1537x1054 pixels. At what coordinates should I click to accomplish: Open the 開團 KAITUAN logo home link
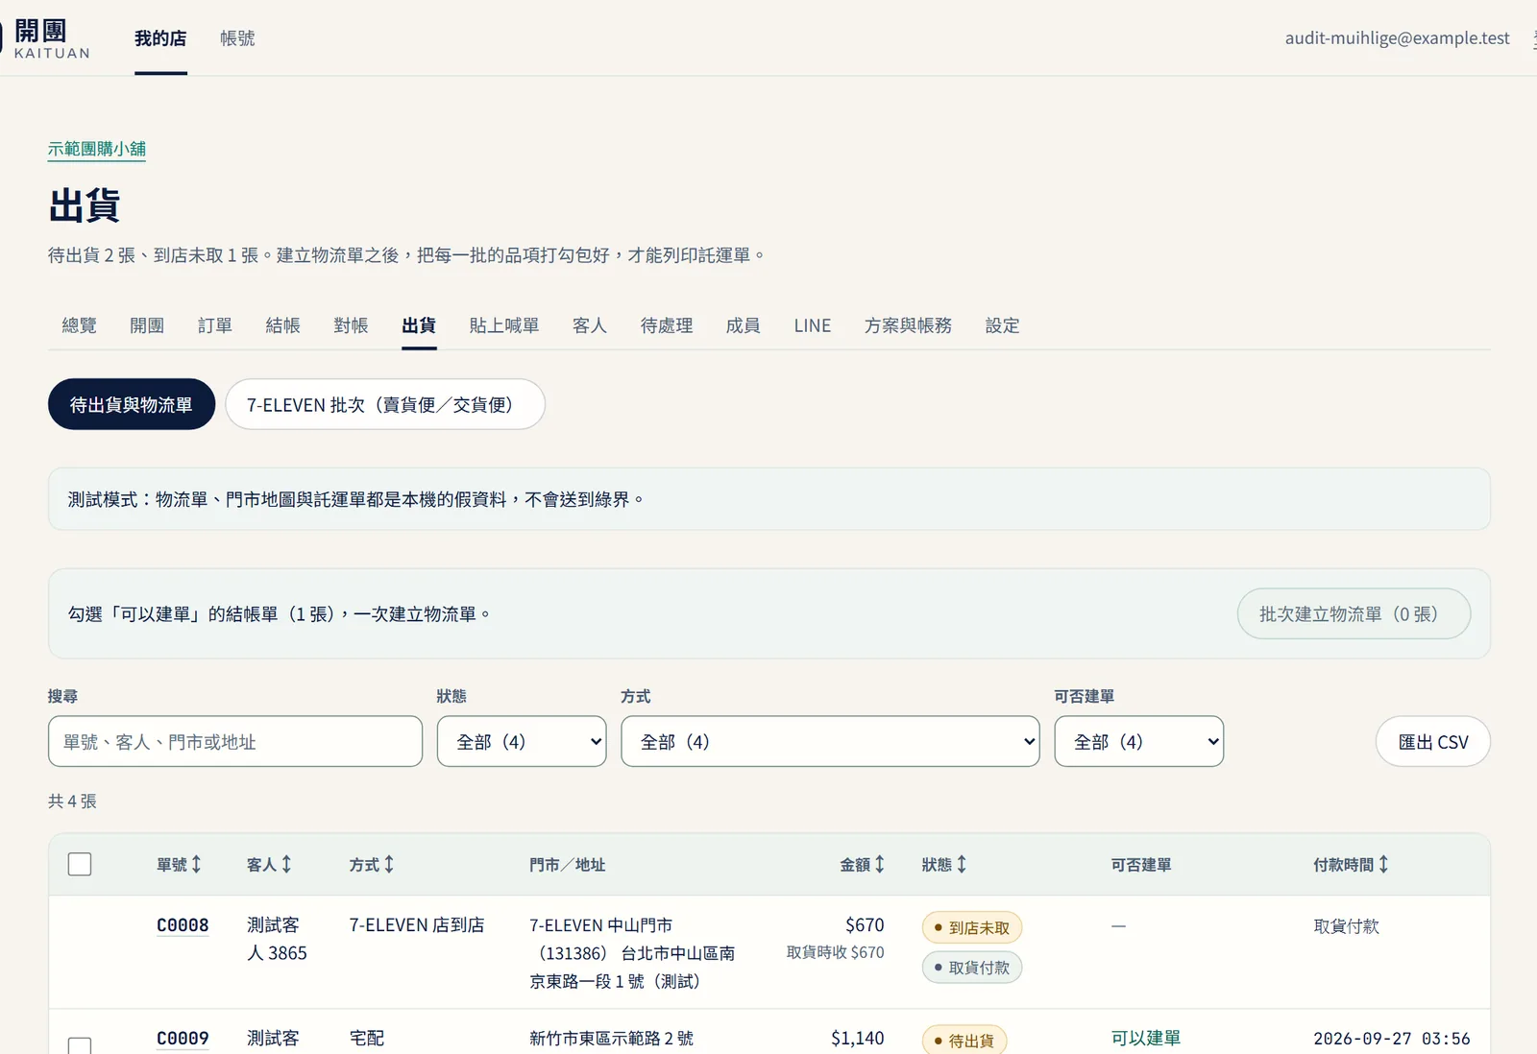tap(48, 38)
